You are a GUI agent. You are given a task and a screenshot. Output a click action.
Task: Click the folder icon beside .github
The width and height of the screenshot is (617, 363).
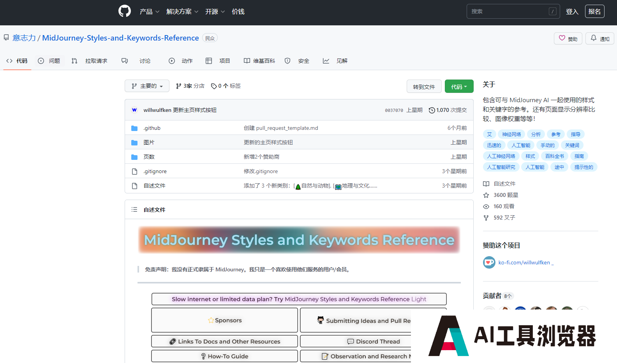pyautogui.click(x=134, y=128)
